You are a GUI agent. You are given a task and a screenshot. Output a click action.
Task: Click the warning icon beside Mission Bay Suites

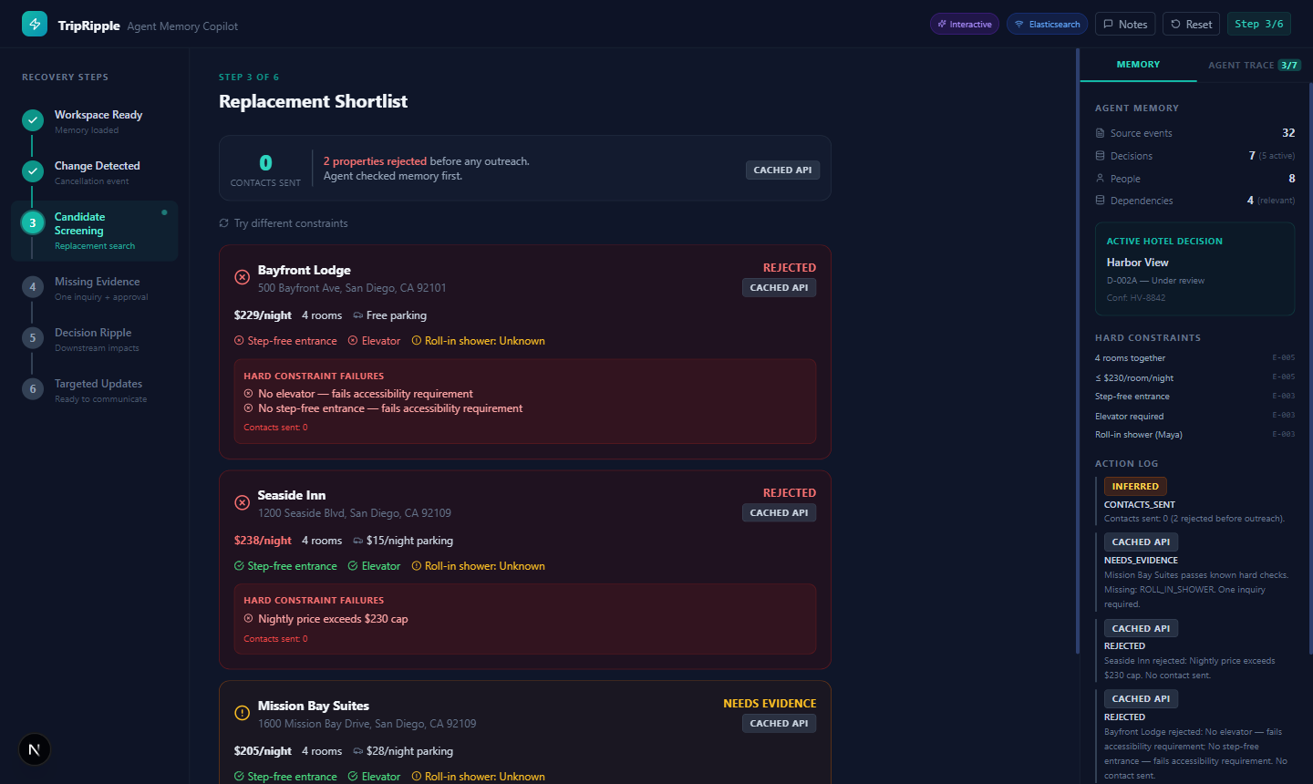[243, 713]
